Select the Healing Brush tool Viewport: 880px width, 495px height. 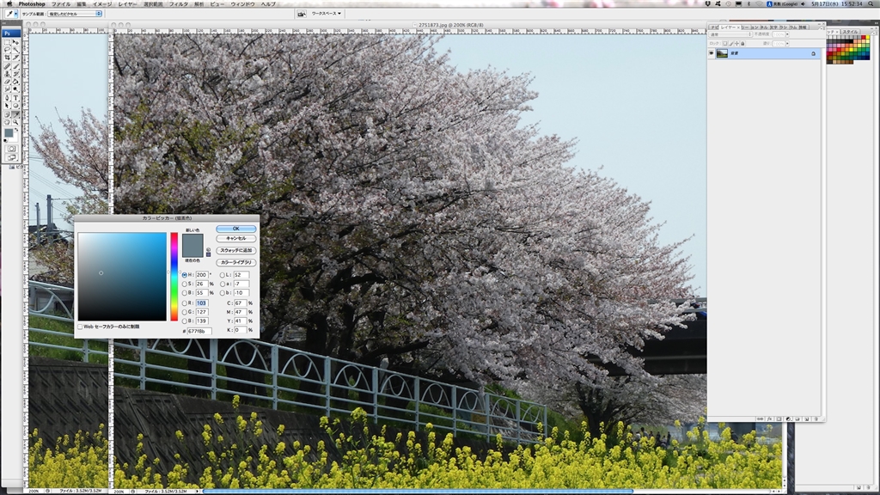pyautogui.click(x=7, y=66)
